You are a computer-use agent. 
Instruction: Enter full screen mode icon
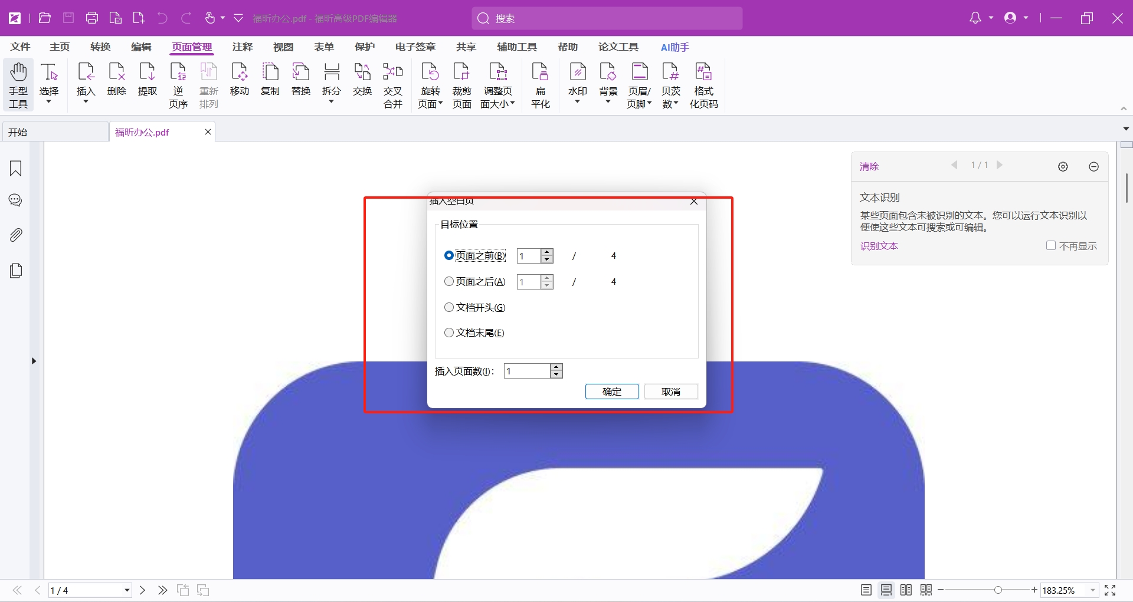coord(1110,590)
